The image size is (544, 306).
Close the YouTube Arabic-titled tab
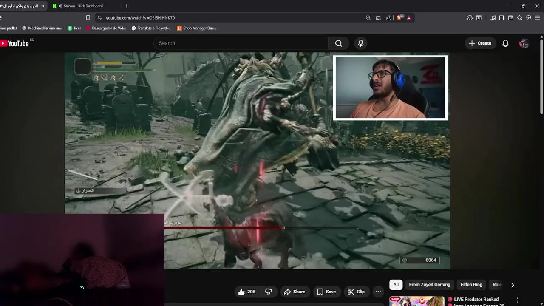(42, 6)
